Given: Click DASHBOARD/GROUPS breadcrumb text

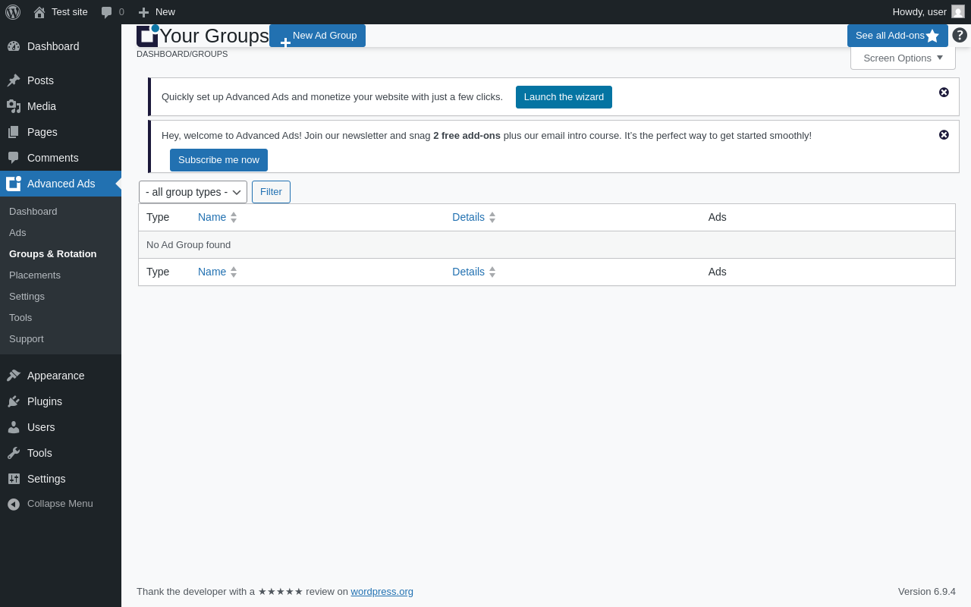Looking at the screenshot, I should click(x=182, y=54).
